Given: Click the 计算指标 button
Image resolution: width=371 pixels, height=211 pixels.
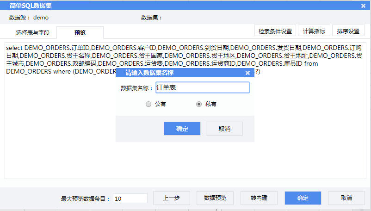Looking at the screenshot, I should (x=314, y=31).
